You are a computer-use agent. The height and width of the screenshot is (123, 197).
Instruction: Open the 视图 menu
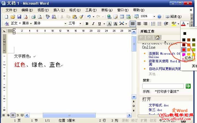[43, 10]
